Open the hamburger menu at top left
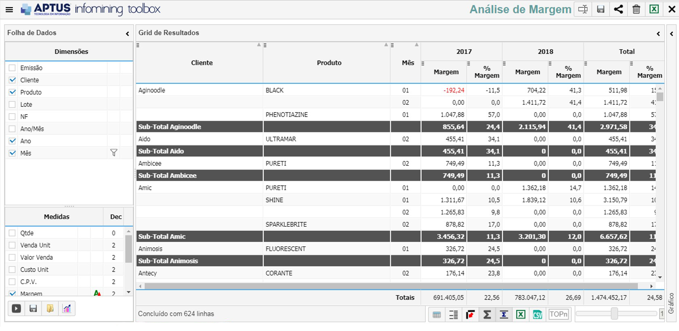 9,10
